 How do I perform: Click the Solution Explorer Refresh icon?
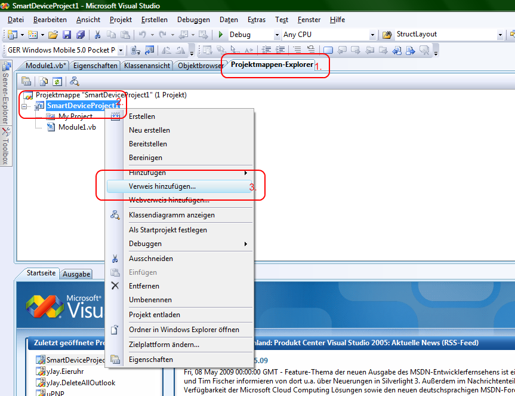[x=57, y=81]
